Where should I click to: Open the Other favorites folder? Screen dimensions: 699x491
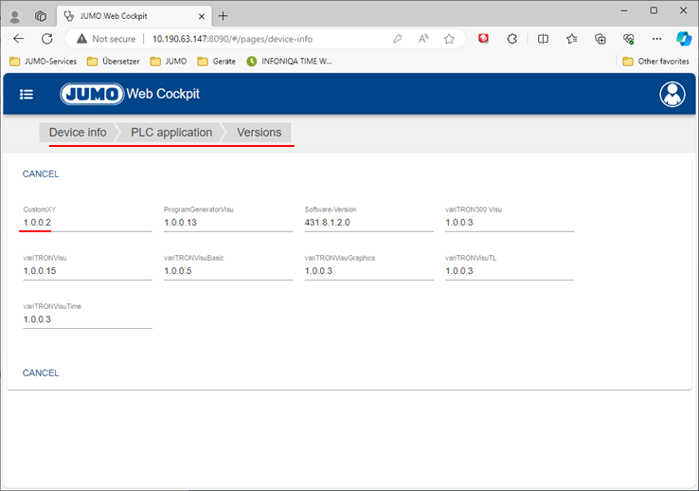(655, 62)
